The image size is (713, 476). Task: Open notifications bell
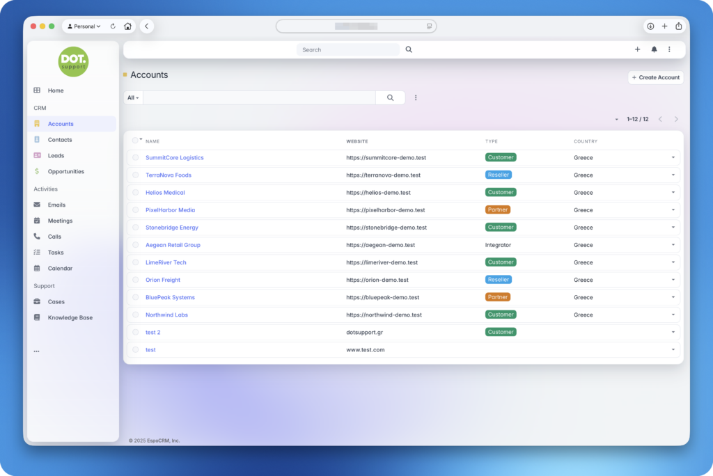point(654,49)
